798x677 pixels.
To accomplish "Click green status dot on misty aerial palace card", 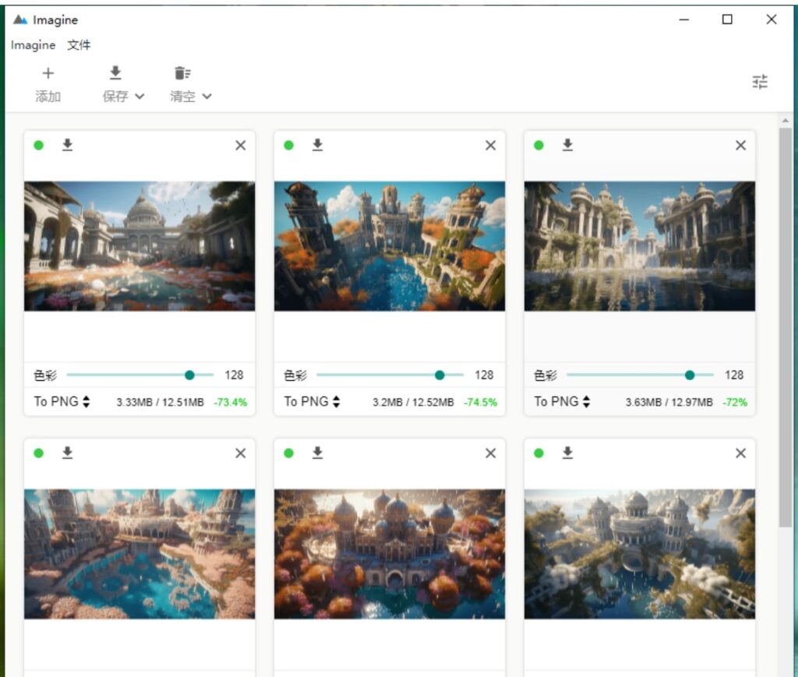I will (539, 453).
